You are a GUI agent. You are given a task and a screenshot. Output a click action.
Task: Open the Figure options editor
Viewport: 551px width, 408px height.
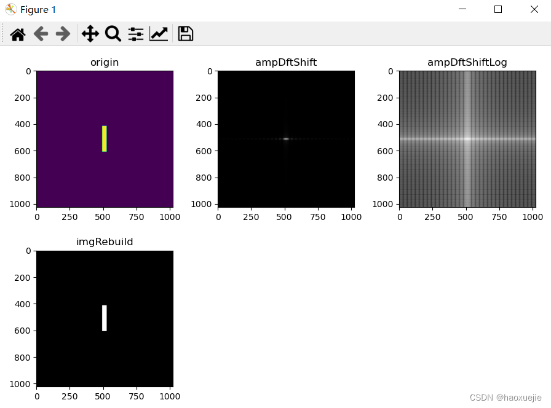coord(159,34)
